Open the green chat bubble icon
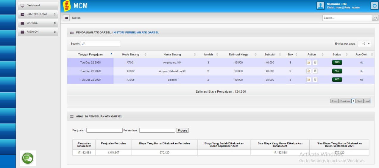This screenshot has height=168, width=379. [28, 158]
